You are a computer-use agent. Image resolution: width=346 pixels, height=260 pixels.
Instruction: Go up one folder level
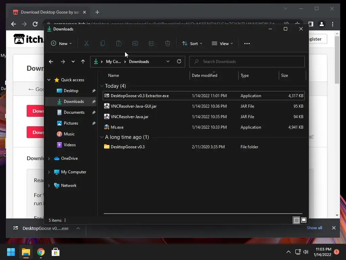(x=83, y=62)
